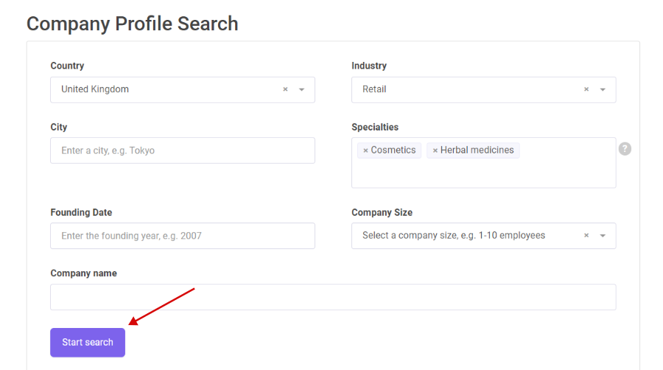663x370 pixels.
Task: Expand the Country dropdown arrow
Action: [x=301, y=90]
